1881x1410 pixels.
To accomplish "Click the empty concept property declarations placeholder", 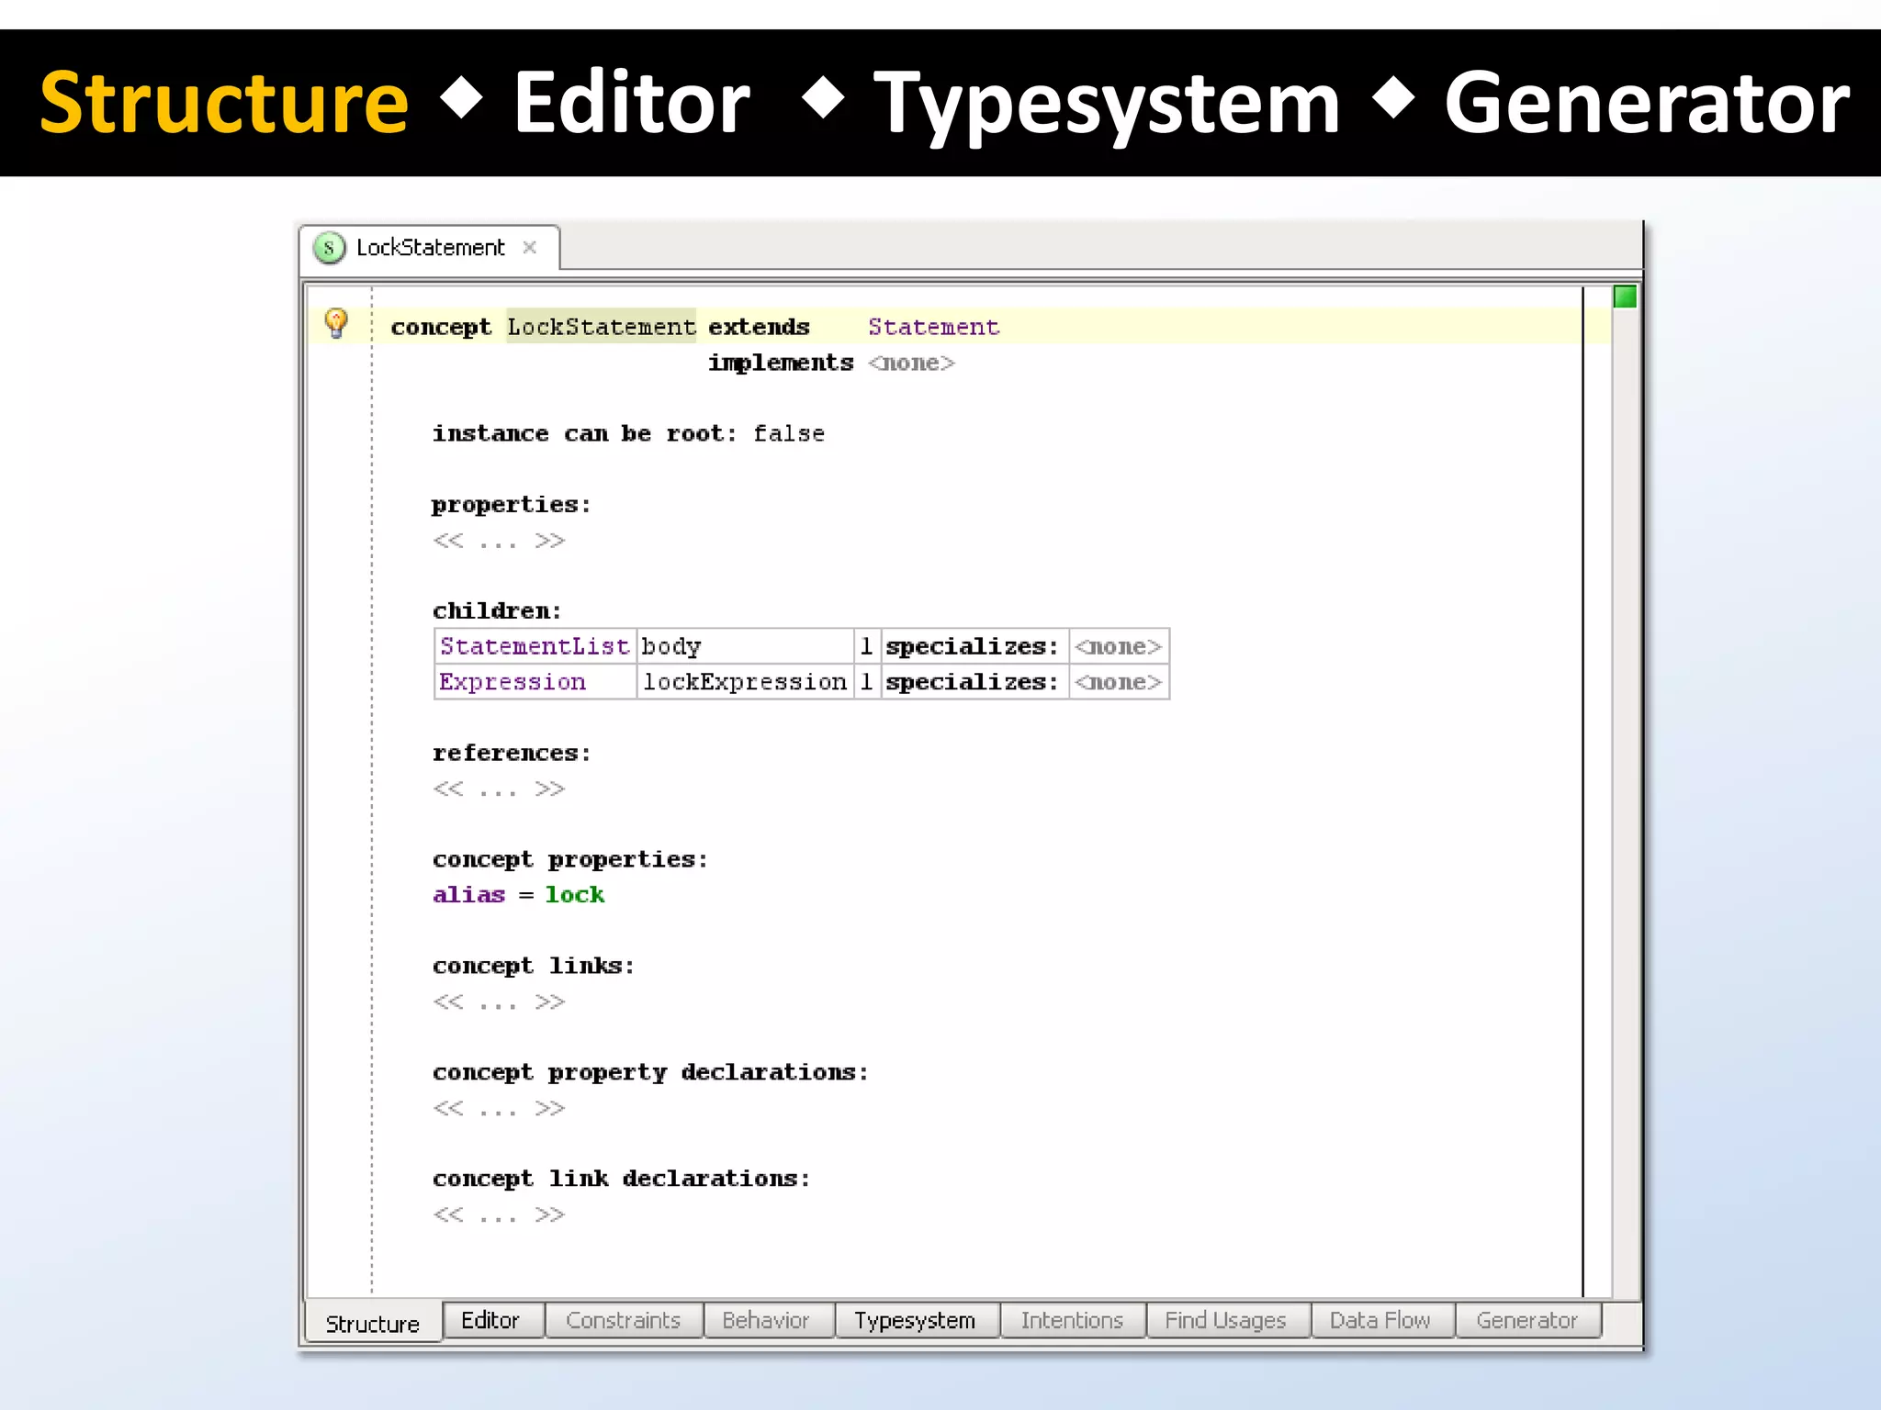I will [499, 1109].
